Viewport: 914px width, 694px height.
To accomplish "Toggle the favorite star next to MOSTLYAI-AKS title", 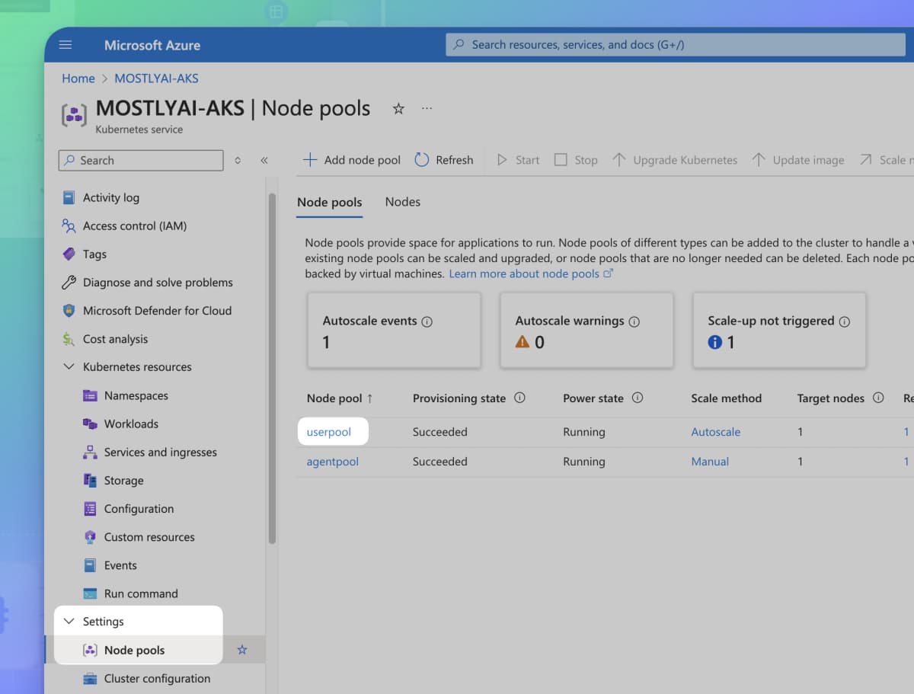I will pyautogui.click(x=398, y=108).
